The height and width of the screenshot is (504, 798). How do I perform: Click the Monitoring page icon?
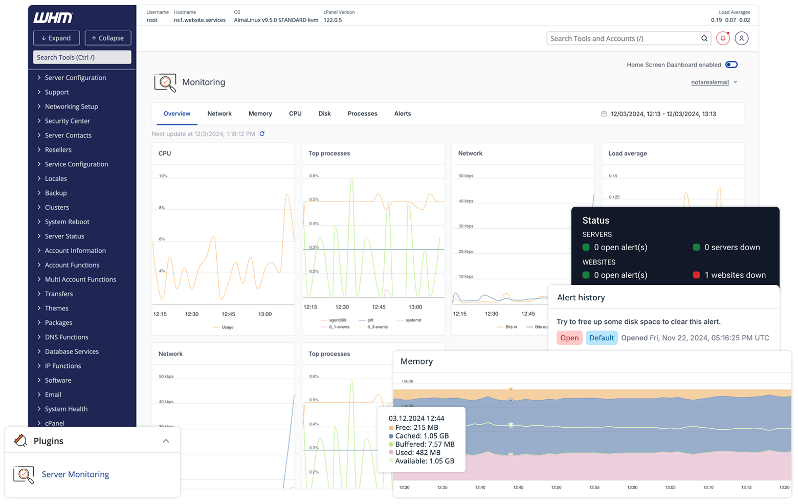click(165, 82)
